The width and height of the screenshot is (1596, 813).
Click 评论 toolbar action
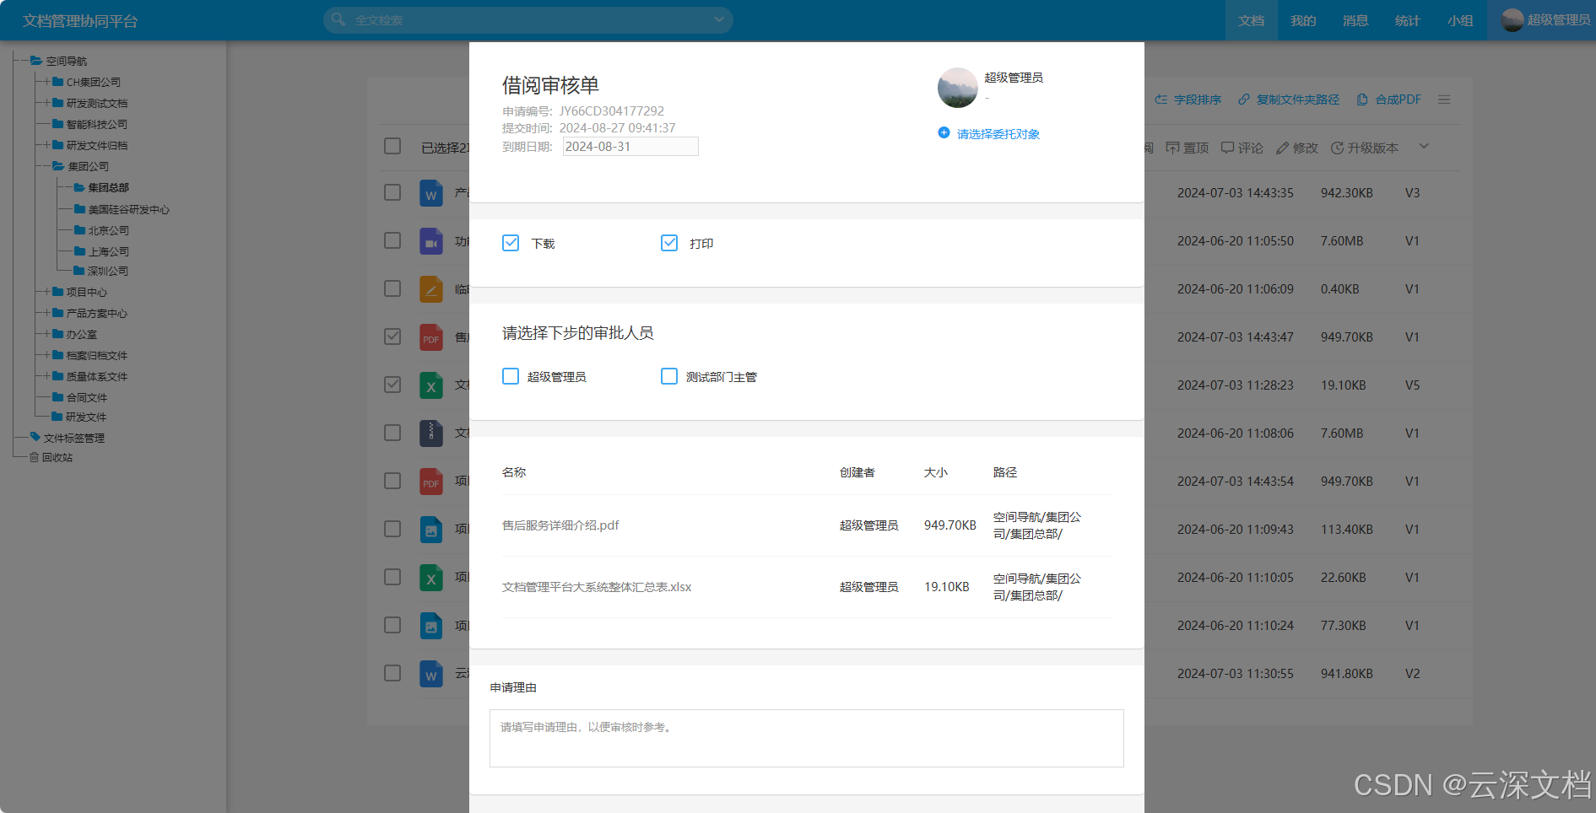tap(1242, 148)
